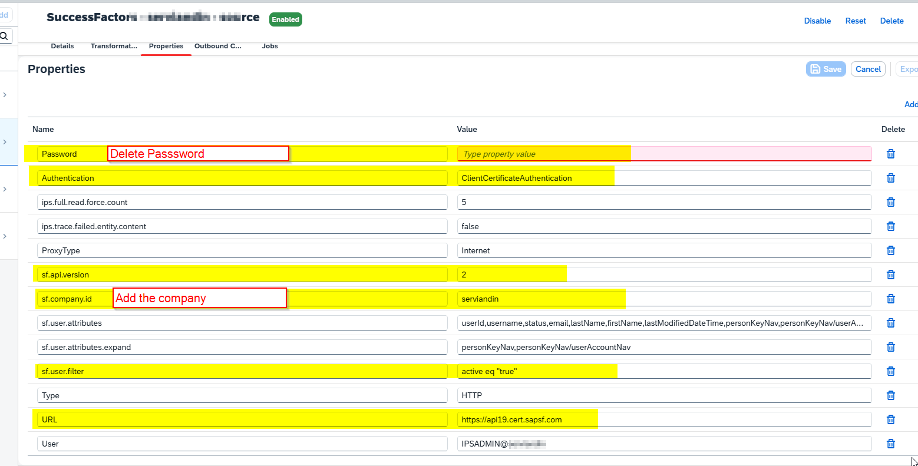This screenshot has width=918, height=466.
Task: Edit the Password name field
Action: pos(242,154)
